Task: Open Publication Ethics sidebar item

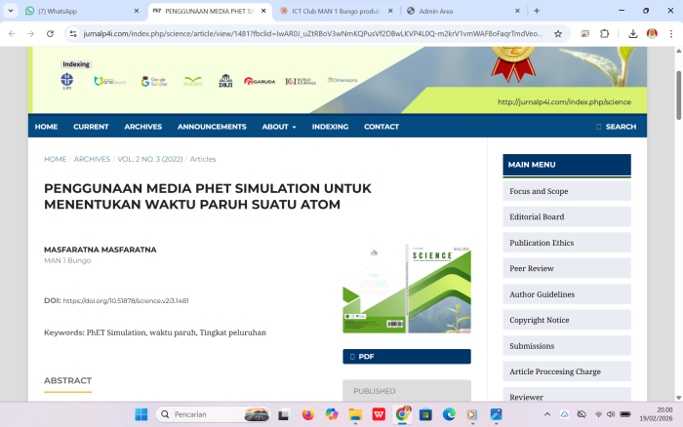Action: click(x=567, y=243)
